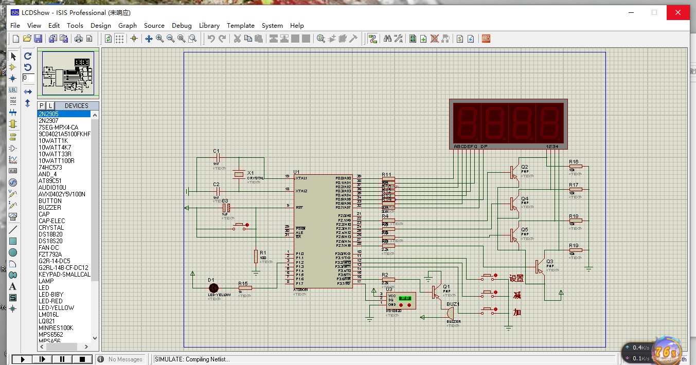The width and height of the screenshot is (696, 365).
Task: Toggle the grid dots display
Action: [119, 39]
